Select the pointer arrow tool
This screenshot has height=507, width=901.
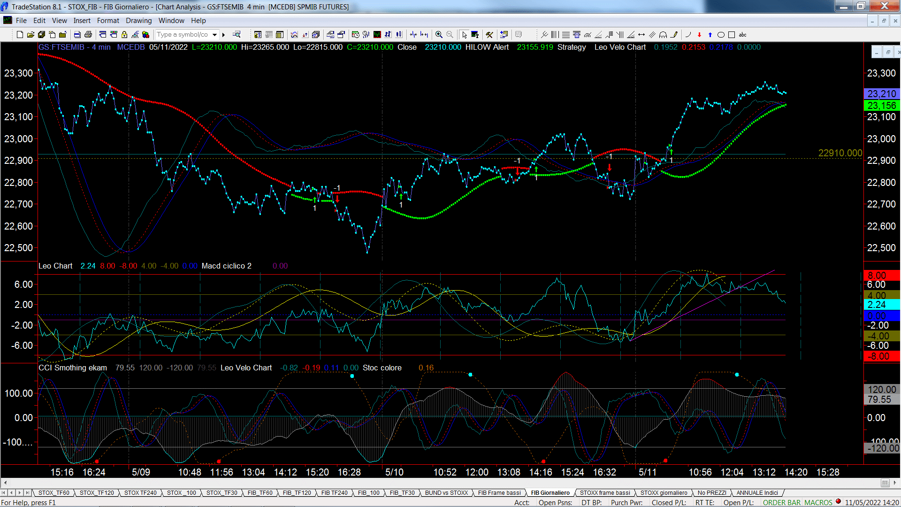tap(464, 35)
